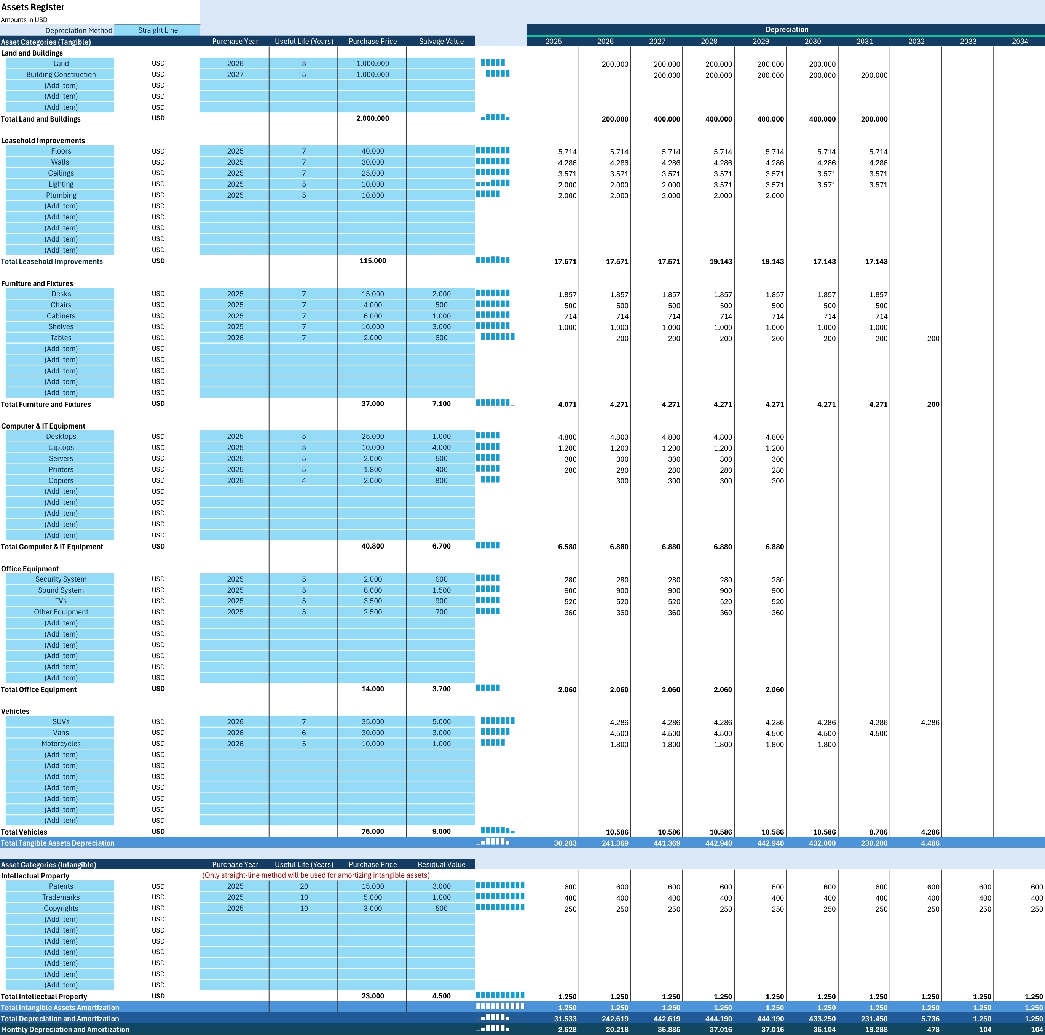This screenshot has width=1045, height=1035.
Task: Select Total Tangible Assets Depreciation row
Action: (x=522, y=843)
